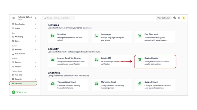Click the Languages translate icon
Viewport: 197px width, 110px height.
click(x=96, y=36)
